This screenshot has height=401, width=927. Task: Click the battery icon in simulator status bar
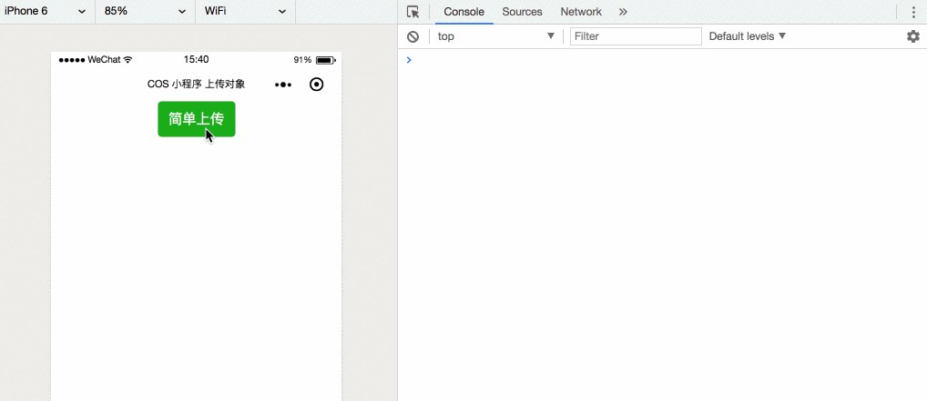click(x=325, y=60)
